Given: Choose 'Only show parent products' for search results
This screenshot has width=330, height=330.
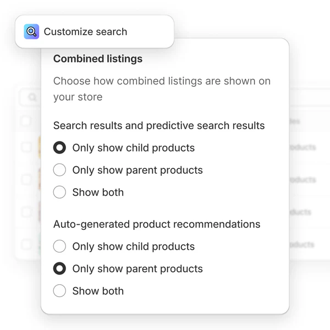Looking at the screenshot, I should pos(59,170).
